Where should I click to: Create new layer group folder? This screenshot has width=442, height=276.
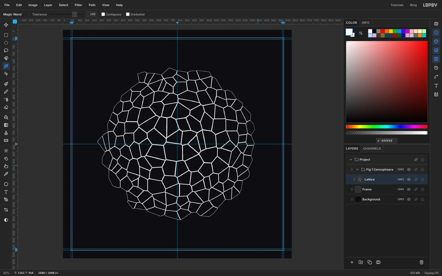[361, 262]
